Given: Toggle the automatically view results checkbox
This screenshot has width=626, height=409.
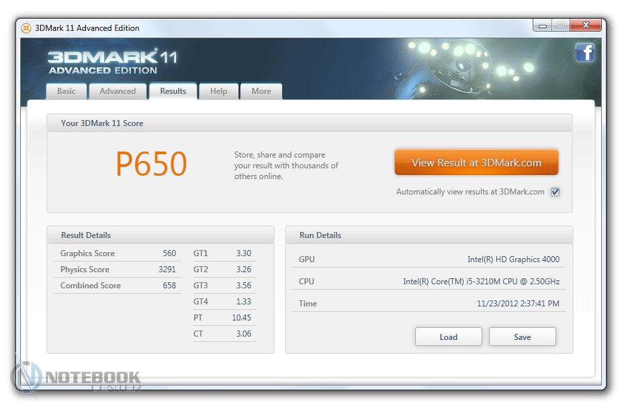Looking at the screenshot, I should tap(555, 192).
